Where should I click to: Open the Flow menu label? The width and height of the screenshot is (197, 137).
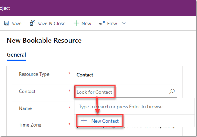point(112,23)
